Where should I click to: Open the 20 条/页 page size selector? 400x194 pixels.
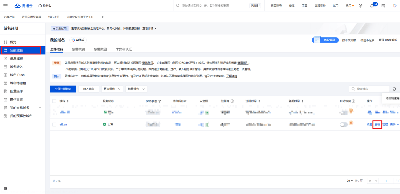click(350, 181)
